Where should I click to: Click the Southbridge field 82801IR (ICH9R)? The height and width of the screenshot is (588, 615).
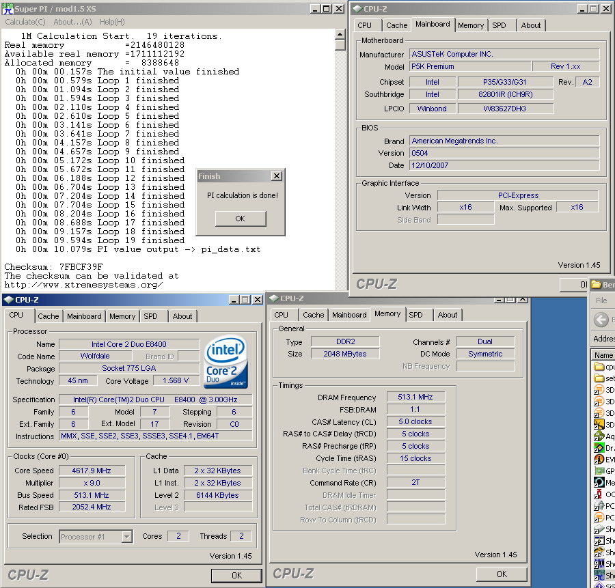click(x=506, y=94)
